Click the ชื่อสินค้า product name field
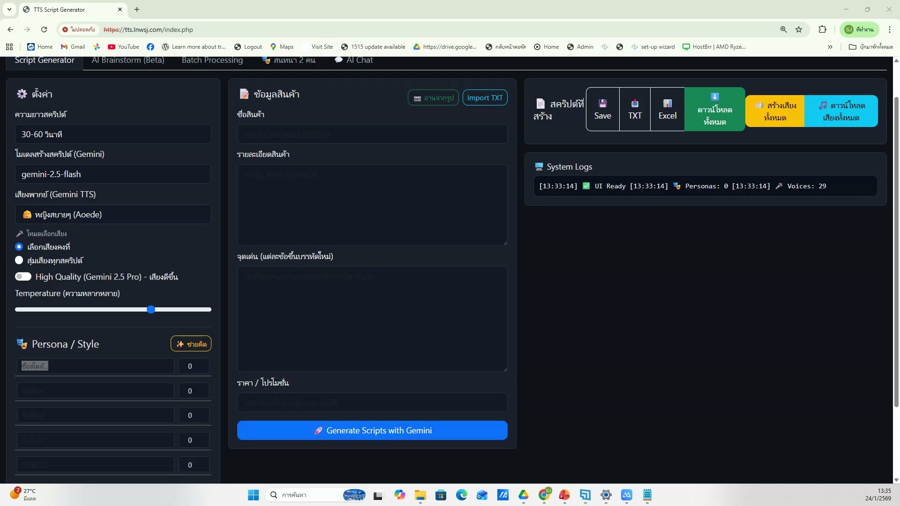Screen dimensions: 900x506 372,134
